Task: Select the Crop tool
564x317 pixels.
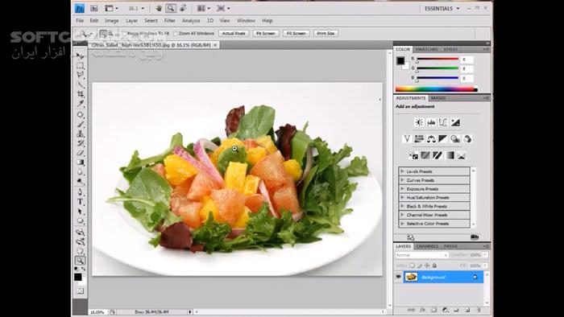Action: pos(81,94)
